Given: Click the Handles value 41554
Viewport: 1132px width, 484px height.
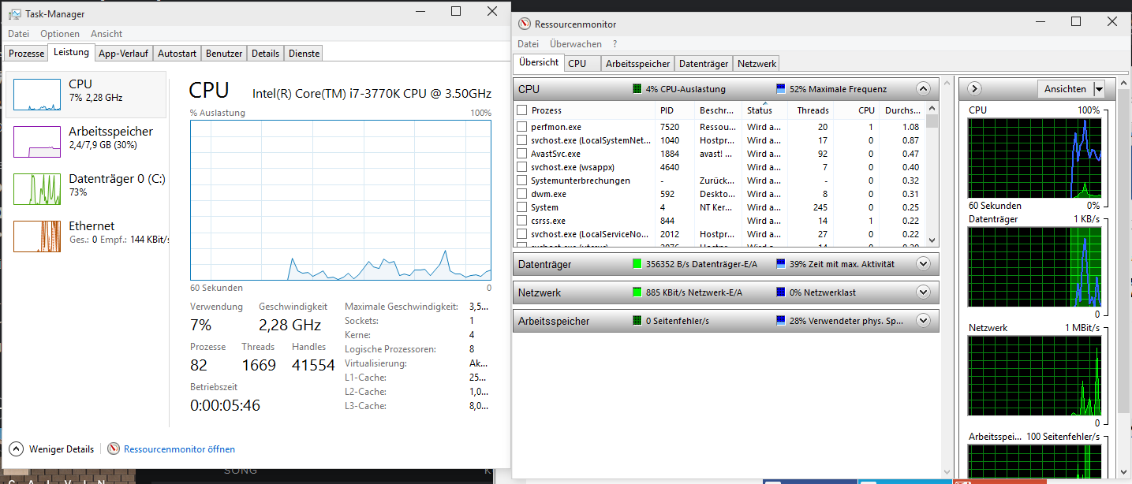Looking at the screenshot, I should tap(313, 365).
